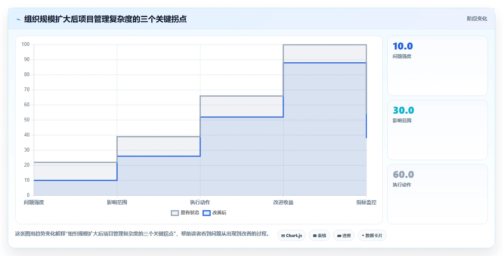The image size is (503, 256).
Task: Click the card value 30.0
Action: click(x=403, y=111)
